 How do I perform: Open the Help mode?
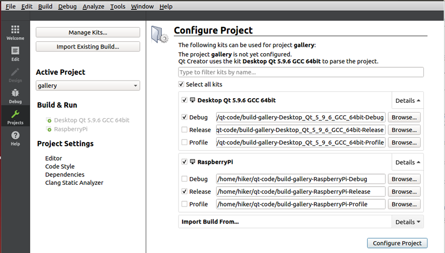pos(16,138)
